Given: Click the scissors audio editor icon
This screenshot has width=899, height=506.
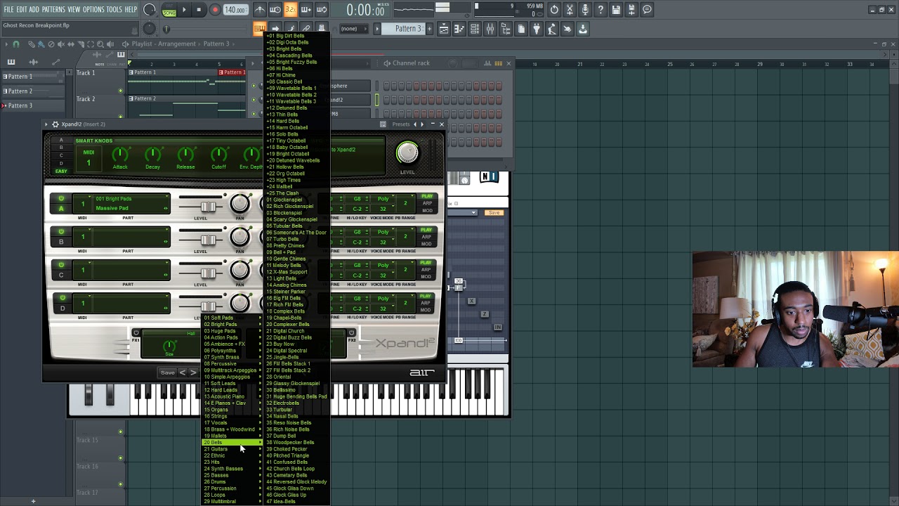Looking at the screenshot, I should pos(570,10).
